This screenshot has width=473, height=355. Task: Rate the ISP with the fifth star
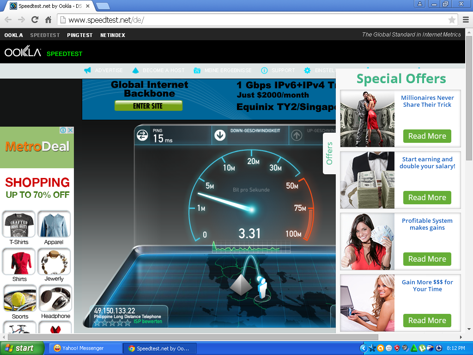(128, 323)
